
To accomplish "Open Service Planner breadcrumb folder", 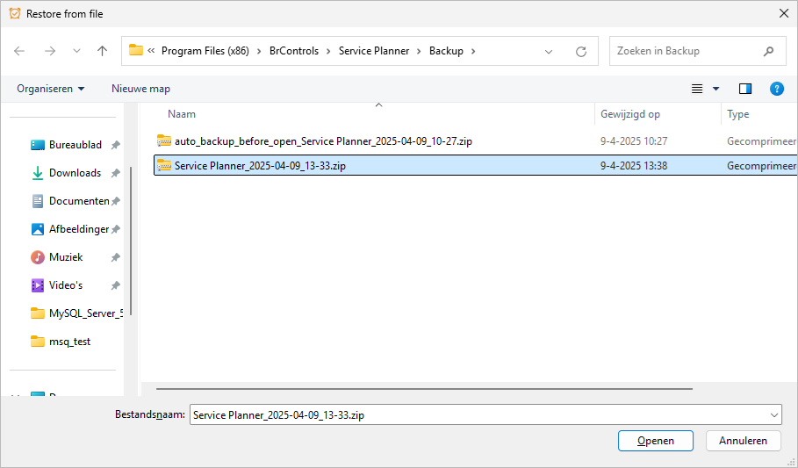I will pos(374,51).
